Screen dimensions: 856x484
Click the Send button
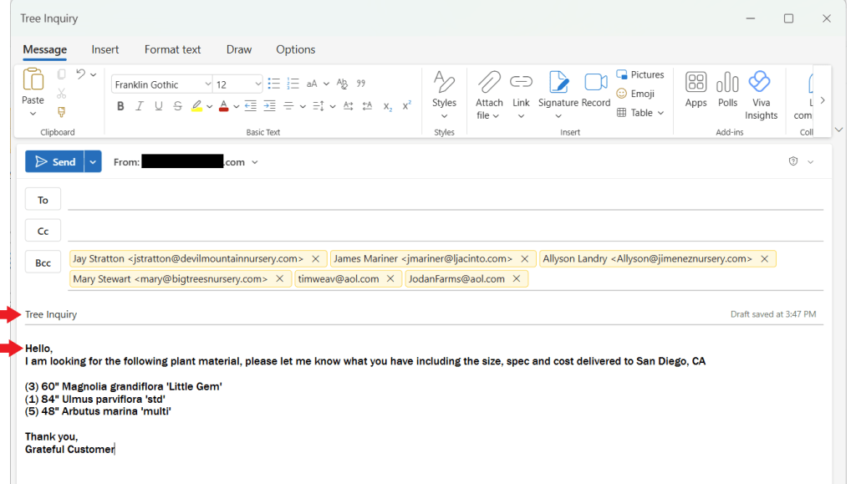tap(55, 162)
